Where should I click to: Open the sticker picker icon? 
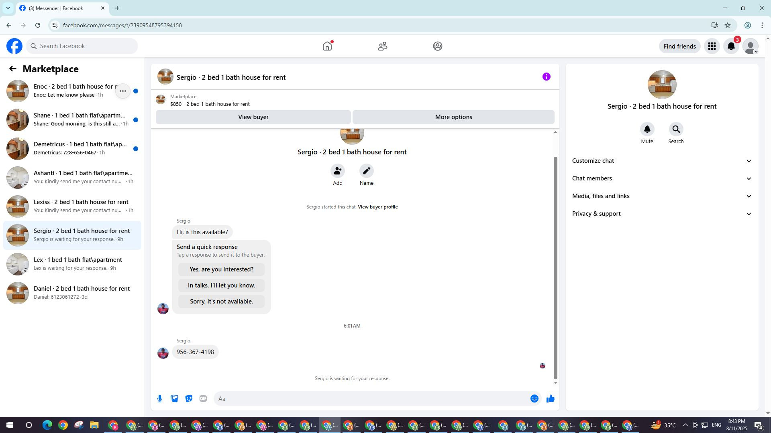tap(189, 399)
